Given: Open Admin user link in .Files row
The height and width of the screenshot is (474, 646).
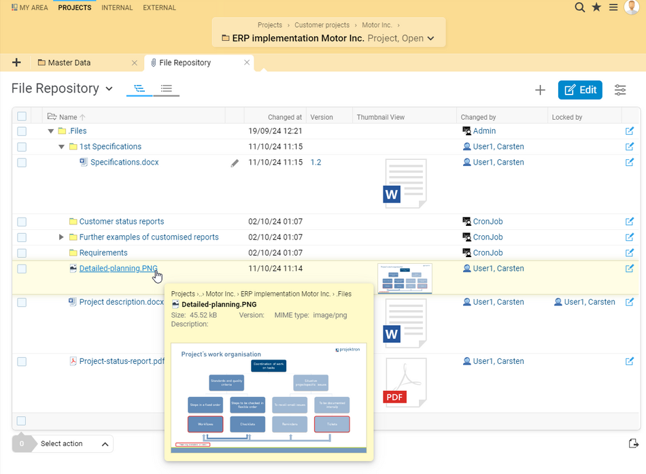Looking at the screenshot, I should coord(484,131).
